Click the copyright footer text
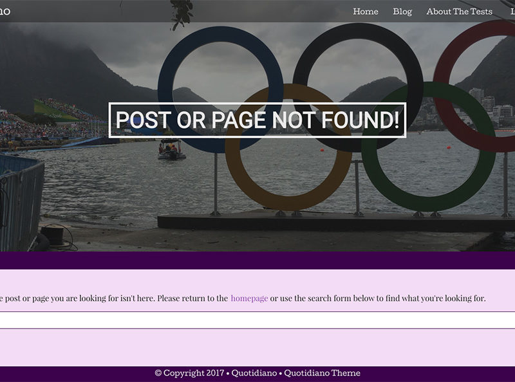Viewport: 515px width, 382px height. [257, 373]
